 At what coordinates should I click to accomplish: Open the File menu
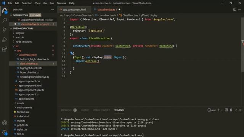[10, 3]
